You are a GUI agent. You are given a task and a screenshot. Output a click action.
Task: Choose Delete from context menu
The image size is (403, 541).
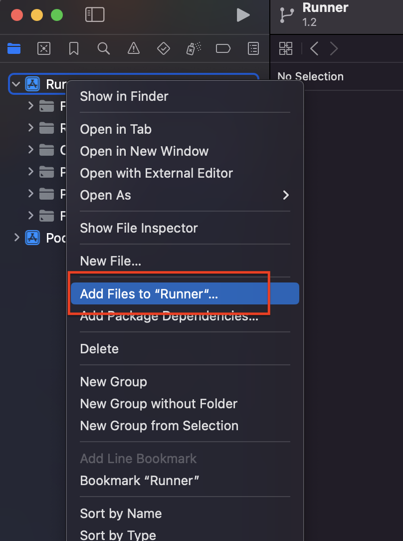[99, 349]
